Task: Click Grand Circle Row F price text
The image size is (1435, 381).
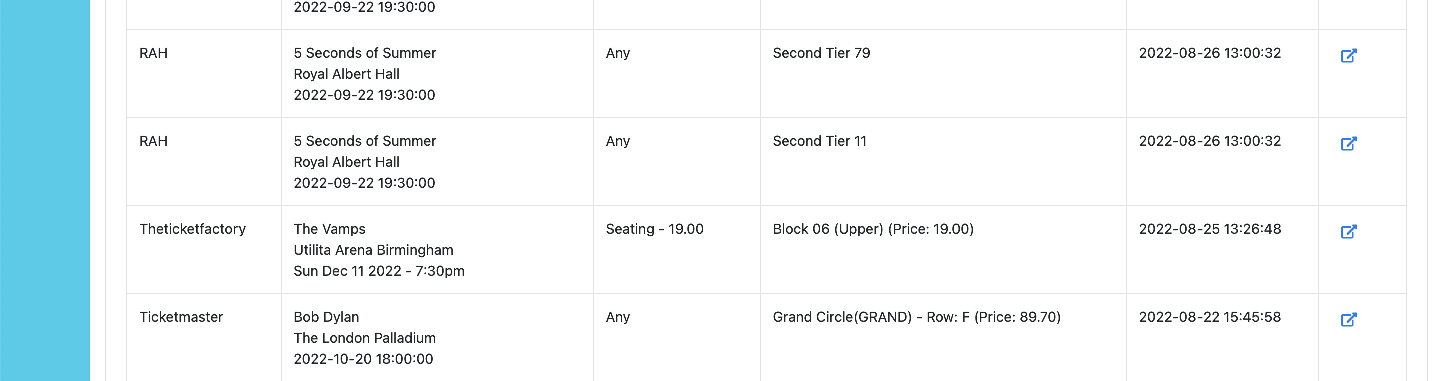Action: coord(916,317)
